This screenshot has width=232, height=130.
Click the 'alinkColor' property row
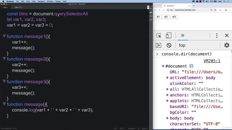[186, 83]
